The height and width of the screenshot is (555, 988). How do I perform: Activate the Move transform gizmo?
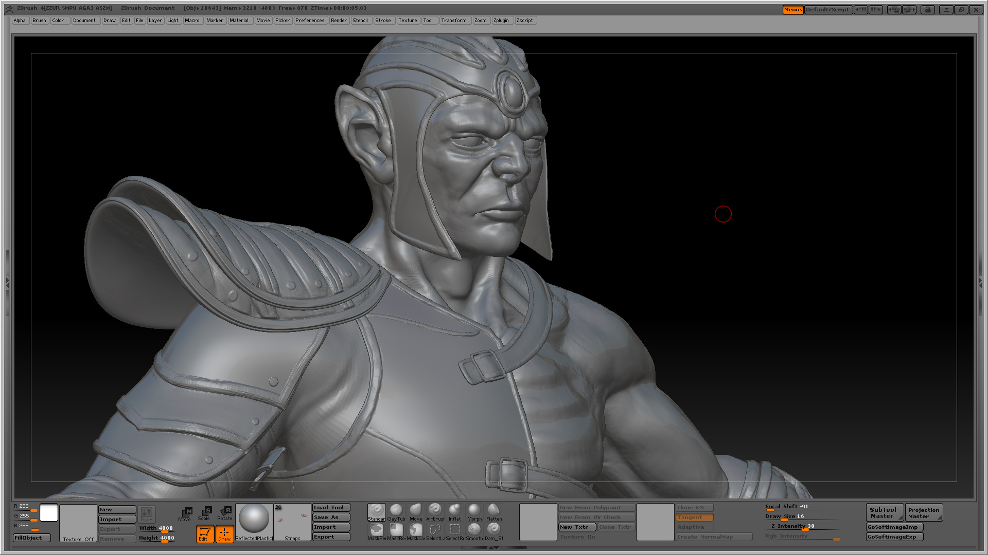pos(185,513)
